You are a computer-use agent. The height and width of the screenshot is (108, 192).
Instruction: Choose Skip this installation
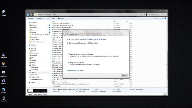tap(77, 62)
